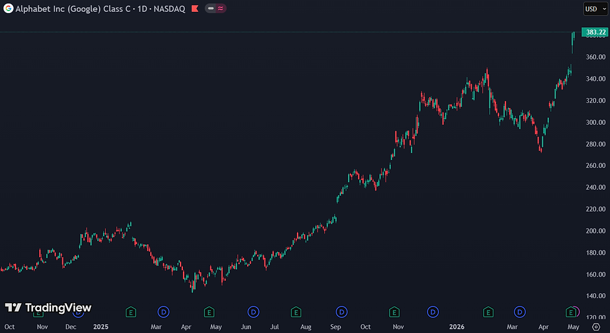Open the USD currency dropdown
This screenshot has width=610, height=333.
(595, 9)
